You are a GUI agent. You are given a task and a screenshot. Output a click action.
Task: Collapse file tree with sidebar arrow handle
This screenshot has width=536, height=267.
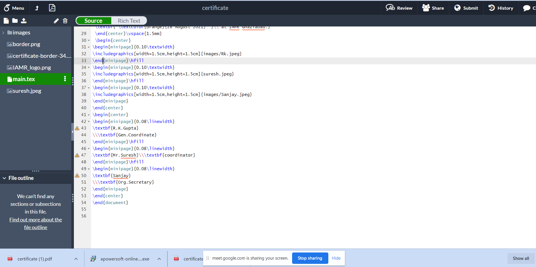pyautogui.click(x=72, y=132)
